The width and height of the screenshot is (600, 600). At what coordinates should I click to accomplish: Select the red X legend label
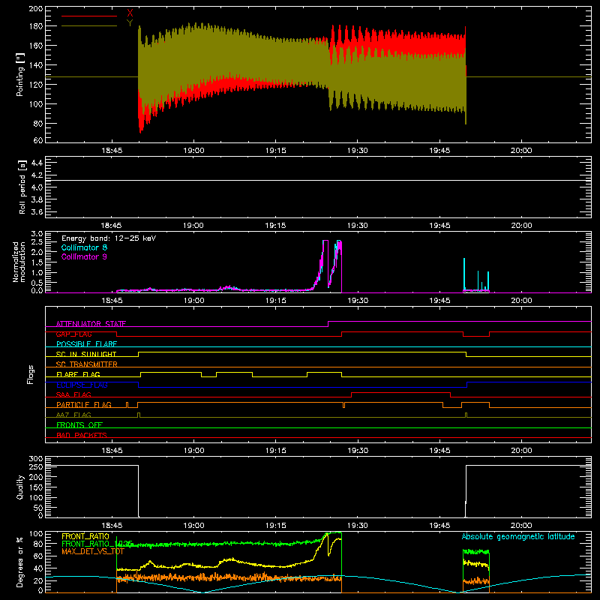tap(130, 13)
